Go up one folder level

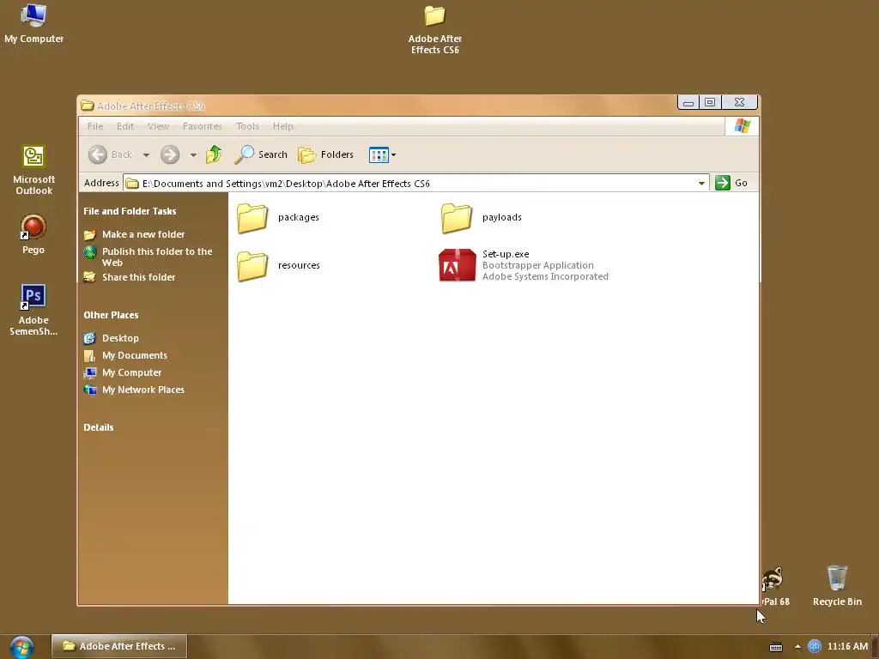(x=214, y=154)
